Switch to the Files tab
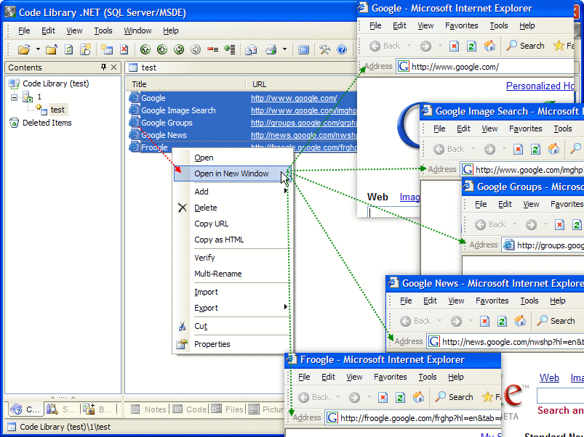The image size is (584, 437). 227,409
